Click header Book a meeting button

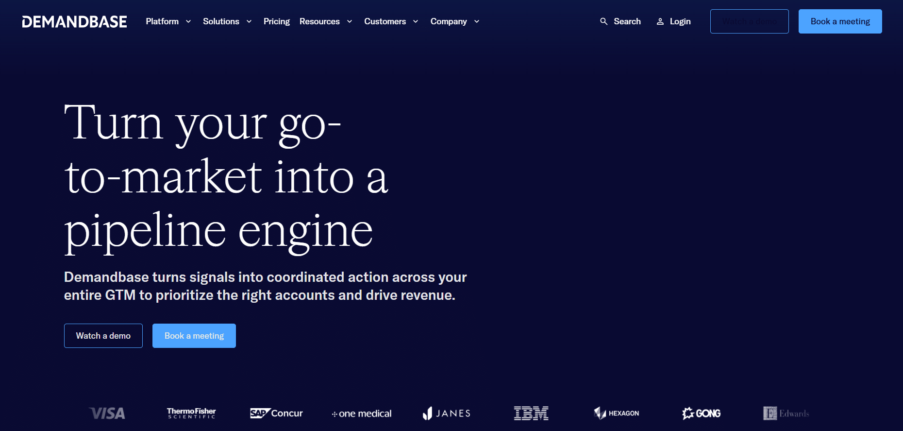(840, 21)
